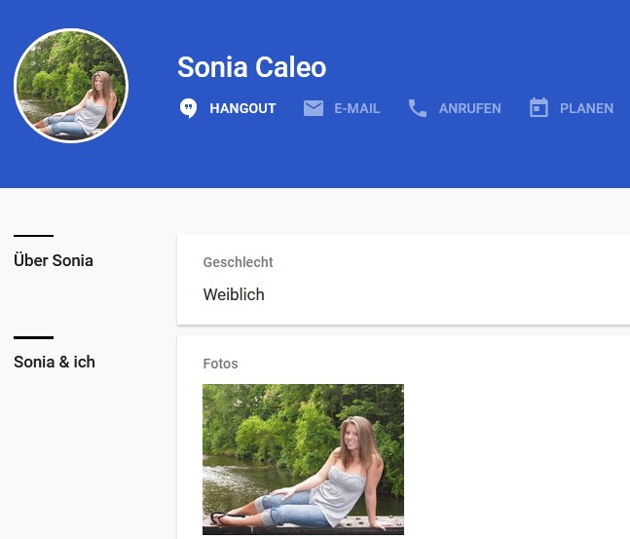This screenshot has width=630, height=539.
Task: Jump to the Sonia & ich section
Action: 55,362
